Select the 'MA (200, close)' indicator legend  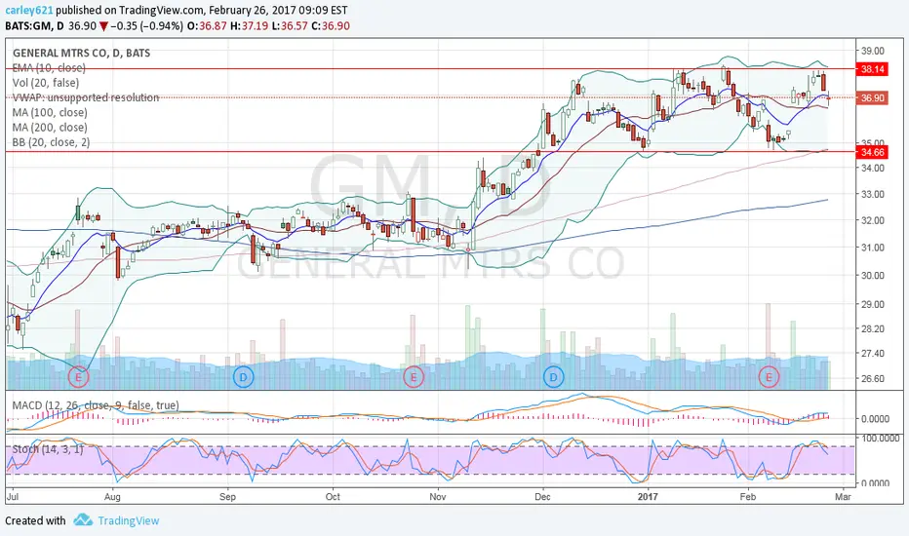[50, 128]
